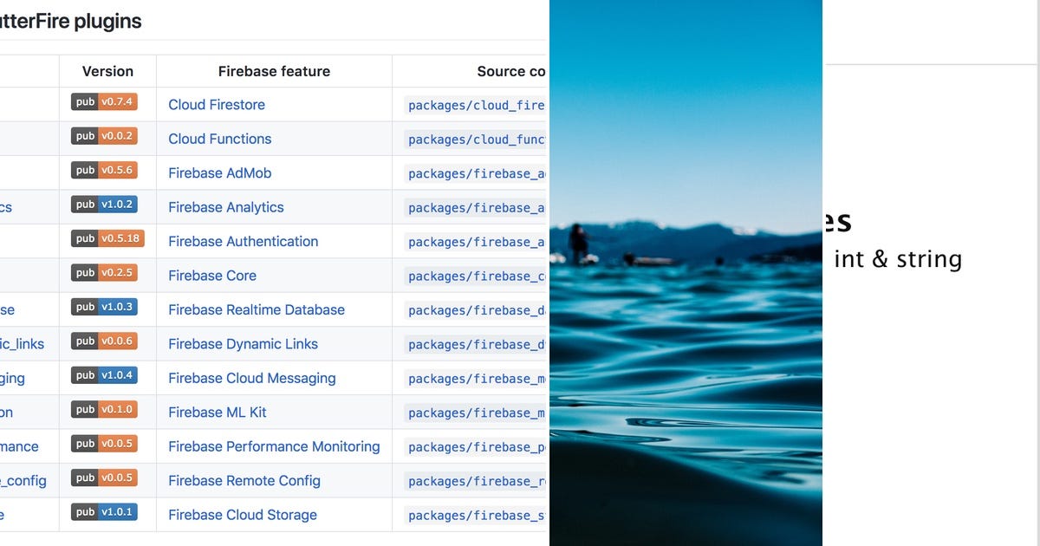Click the pub v1.0.3 badge for Realtime Database

click(104, 306)
